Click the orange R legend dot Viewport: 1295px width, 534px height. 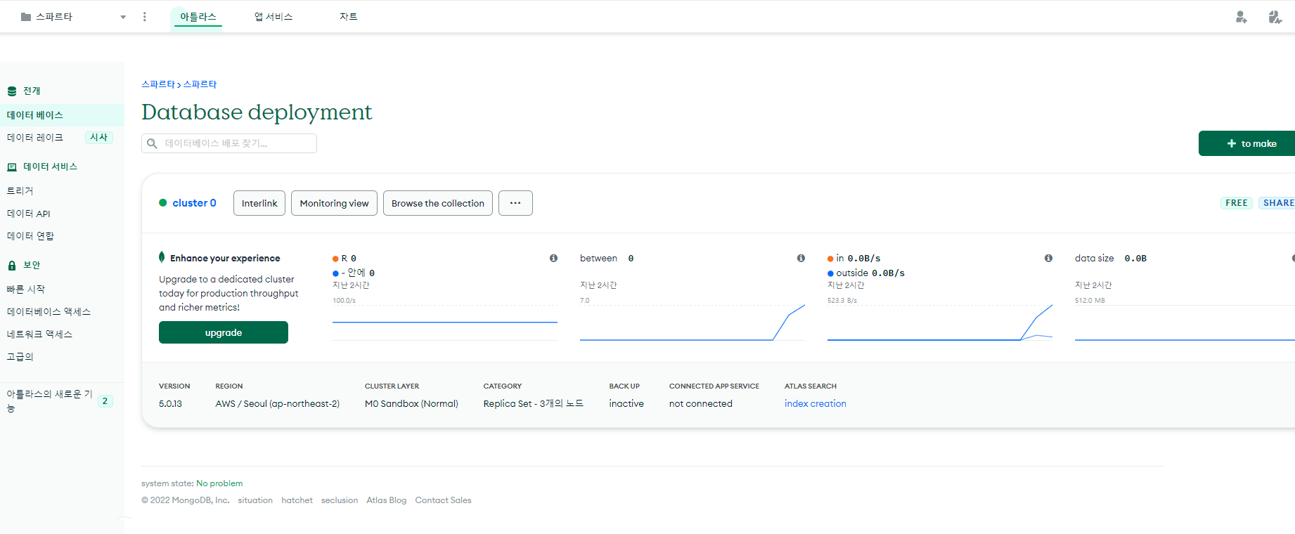coord(335,259)
